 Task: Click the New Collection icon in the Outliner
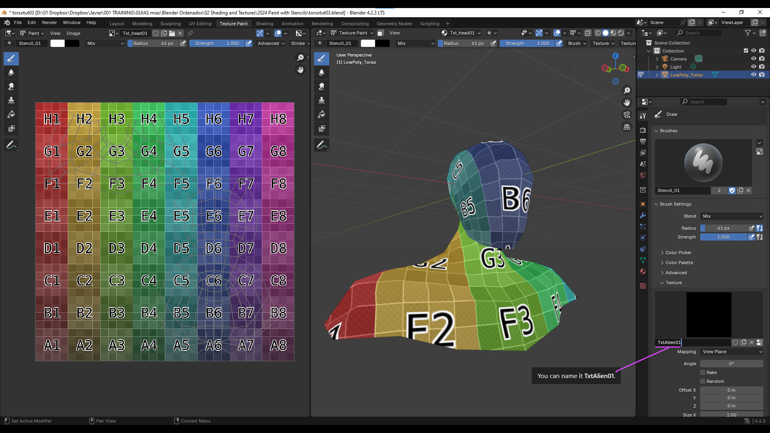762,33
